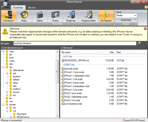Launch the Ringtone Editor
Viewport: 148px width, 122px height.
coord(89,16)
